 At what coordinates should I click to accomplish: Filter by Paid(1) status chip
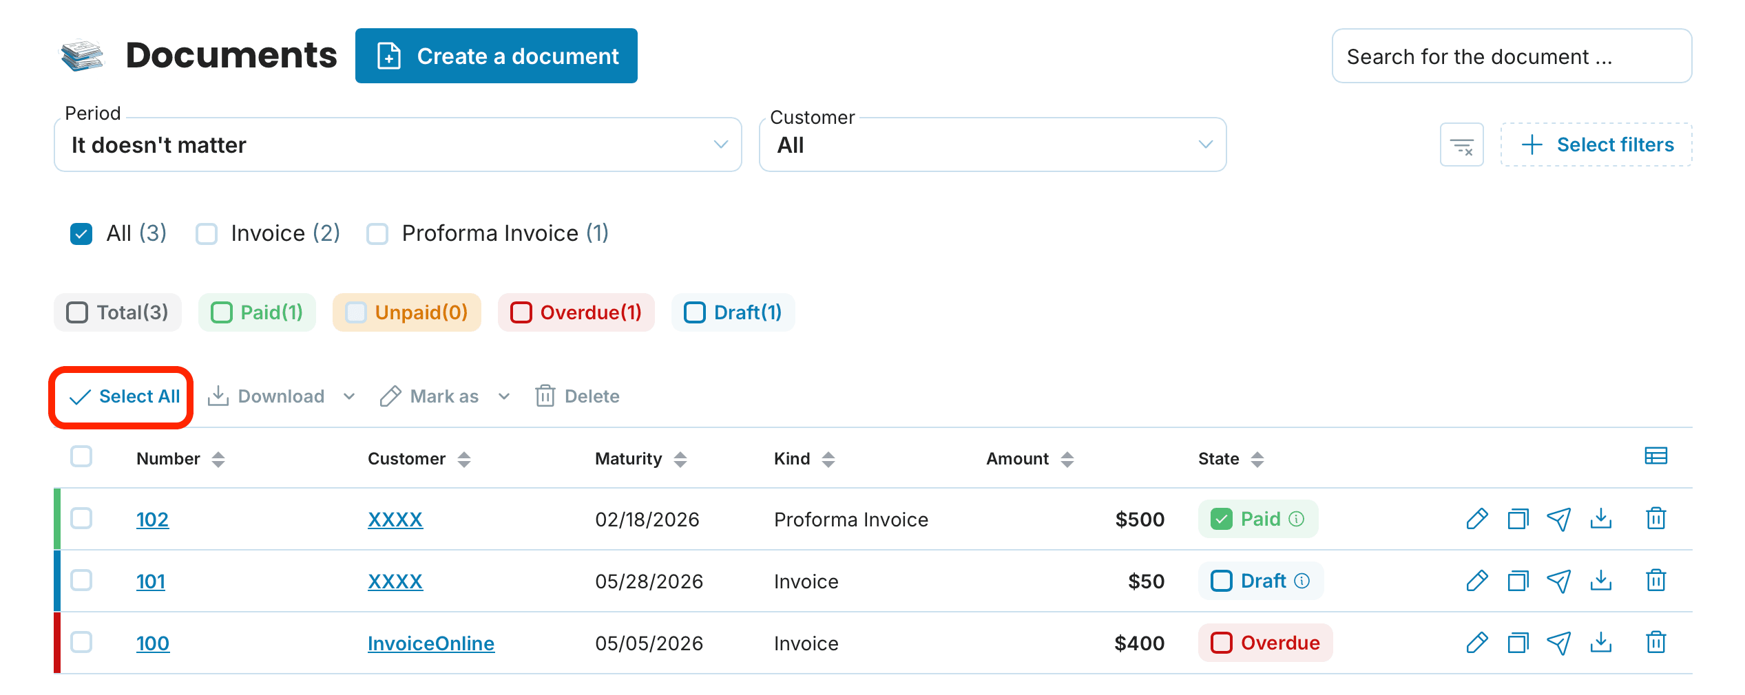click(x=257, y=312)
